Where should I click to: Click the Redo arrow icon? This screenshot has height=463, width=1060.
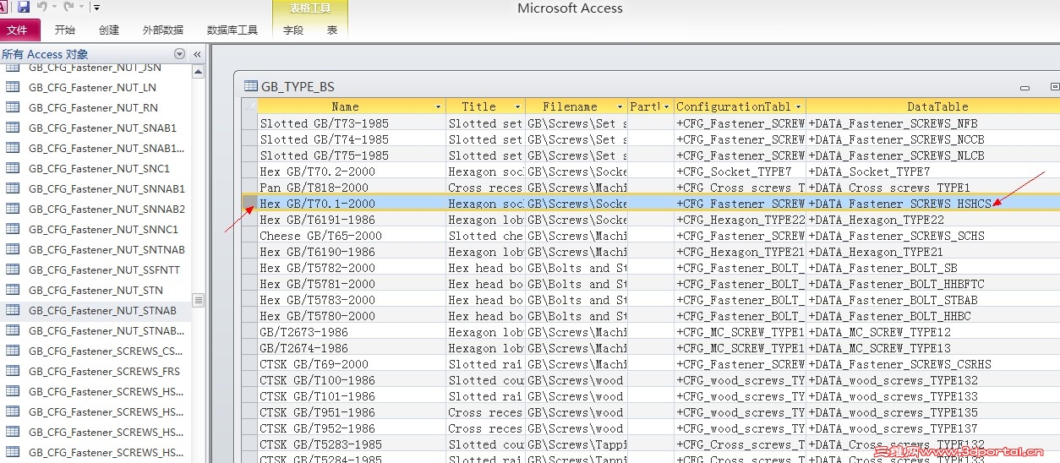coord(68,8)
